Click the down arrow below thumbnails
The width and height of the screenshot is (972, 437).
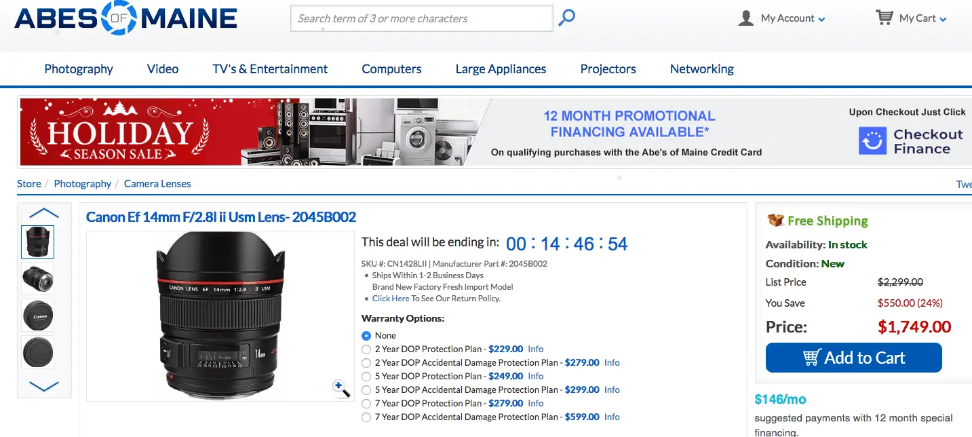click(x=44, y=386)
